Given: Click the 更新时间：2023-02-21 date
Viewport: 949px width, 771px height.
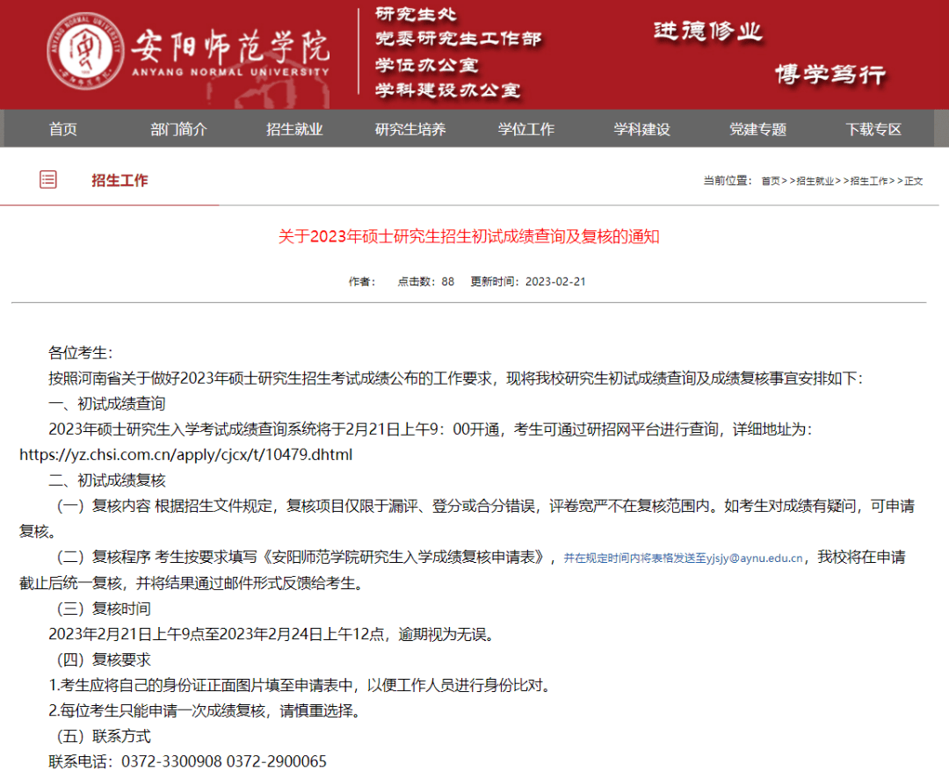Looking at the screenshot, I should [528, 282].
